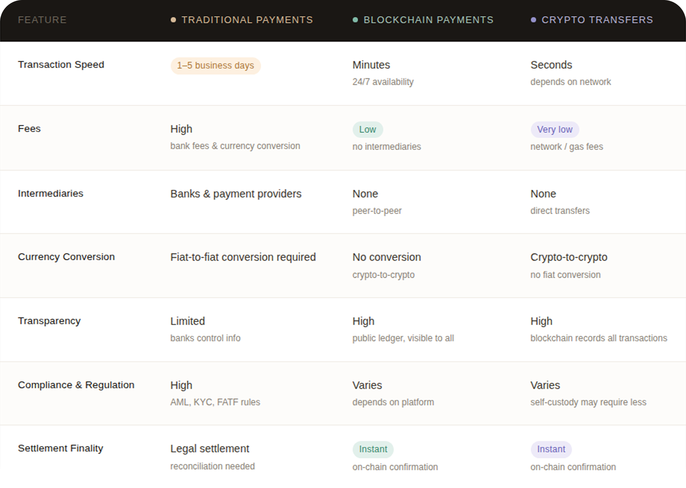
Task: Click the 'direct transfers' note
Action: tap(560, 211)
